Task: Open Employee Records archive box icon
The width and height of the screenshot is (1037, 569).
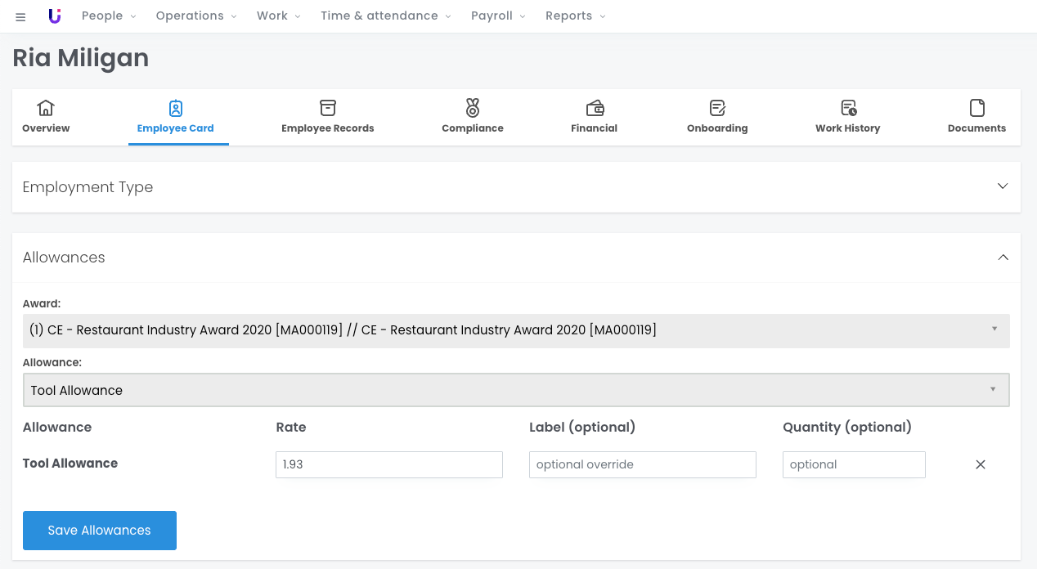Action: [x=327, y=108]
